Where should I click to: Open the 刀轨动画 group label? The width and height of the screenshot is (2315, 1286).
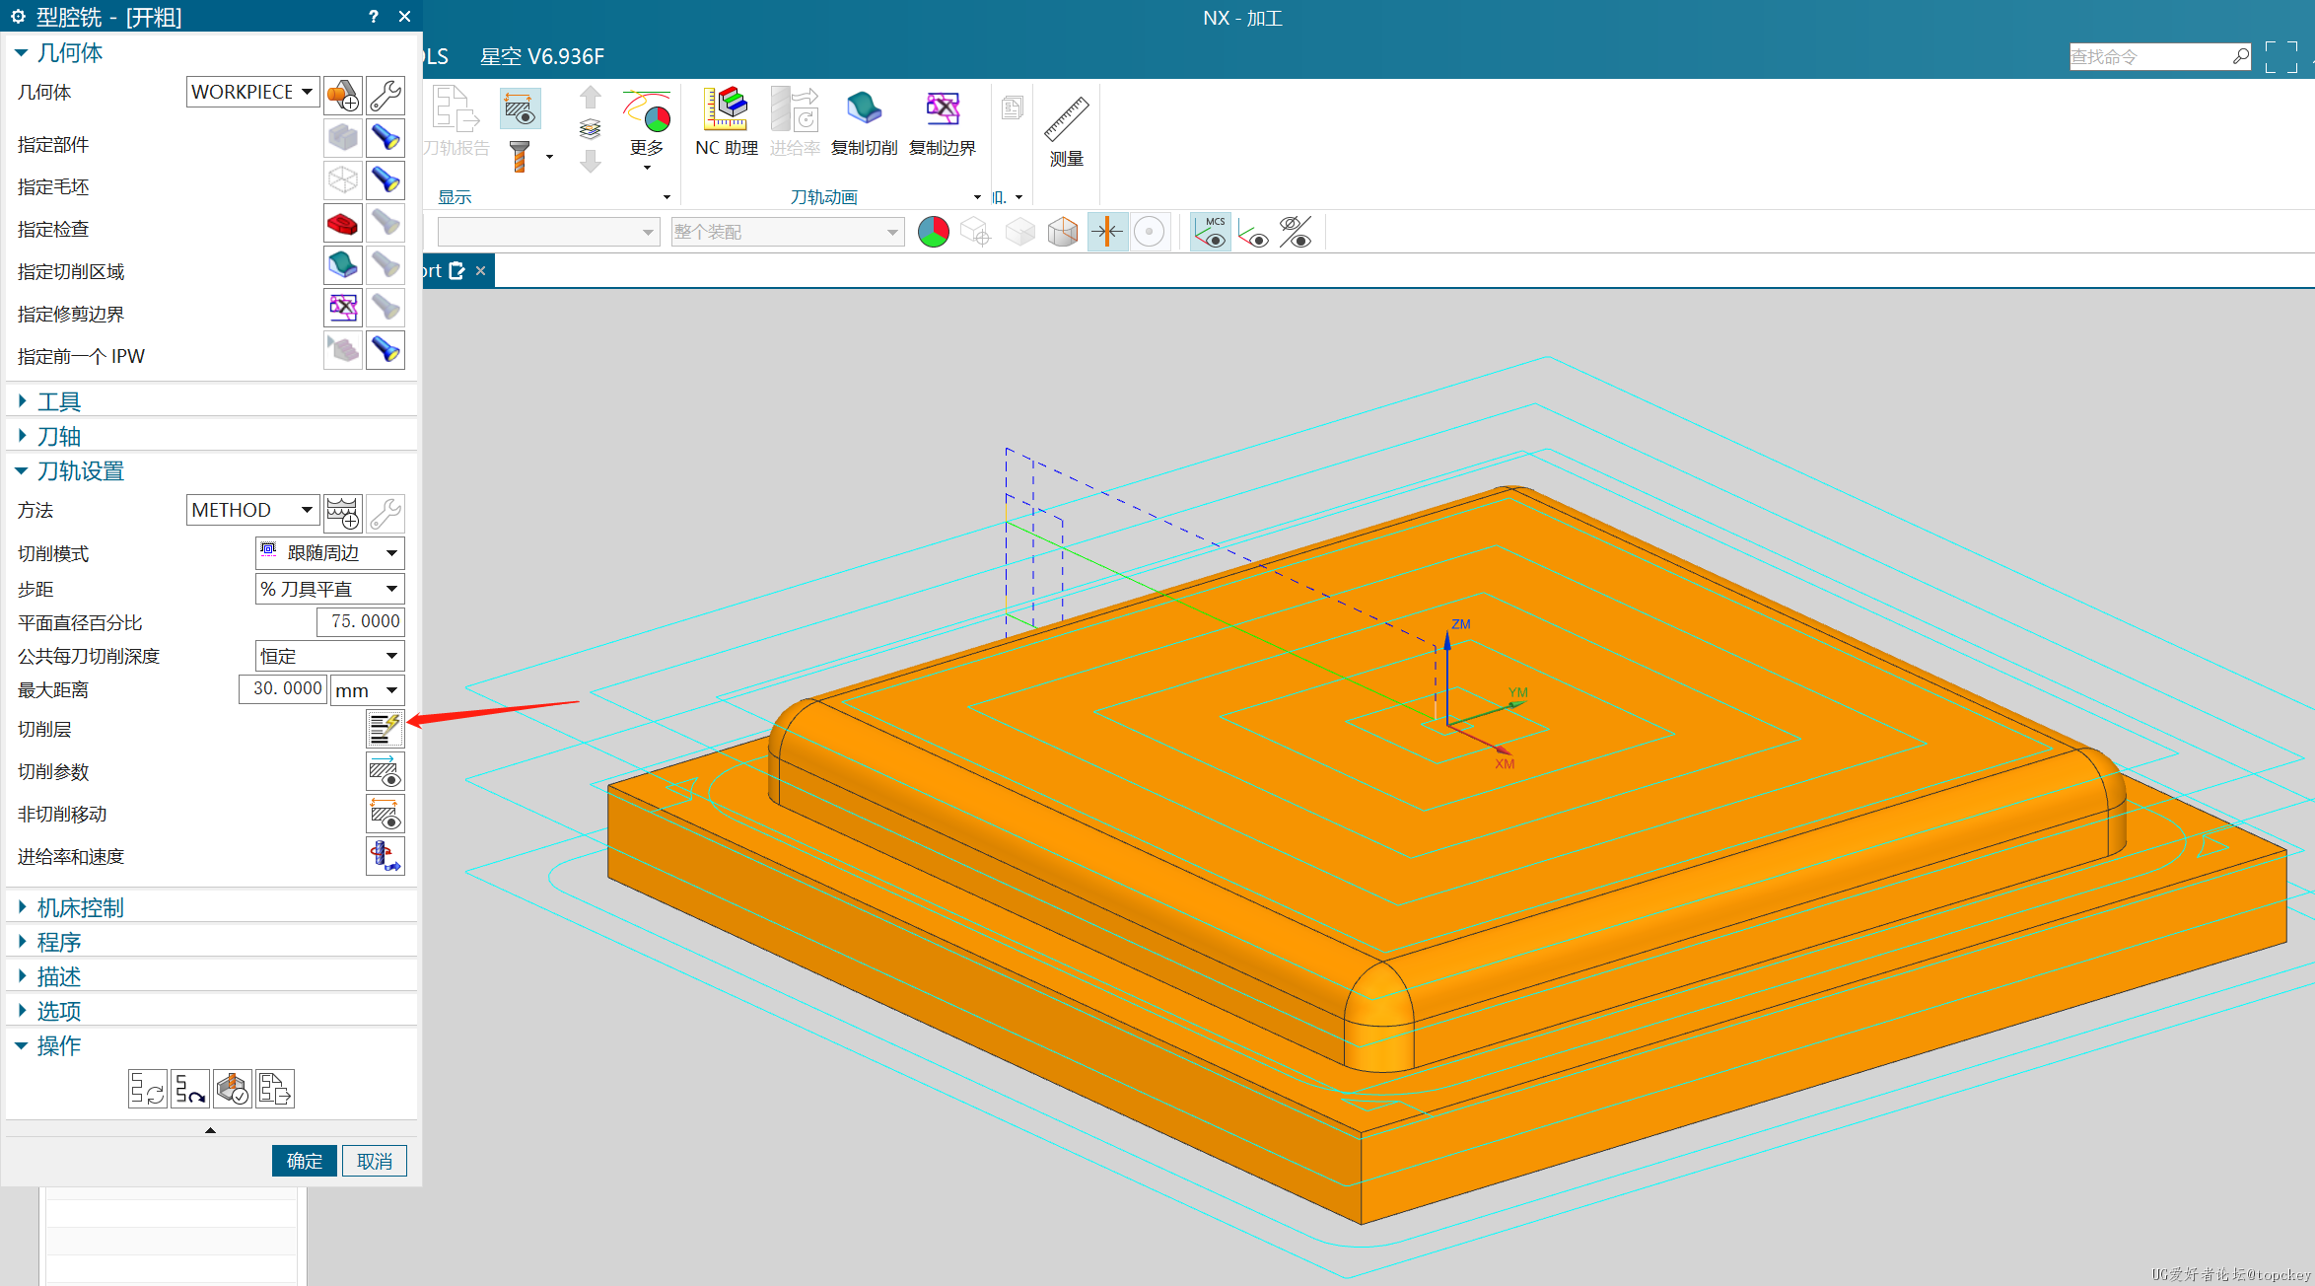pos(823,197)
